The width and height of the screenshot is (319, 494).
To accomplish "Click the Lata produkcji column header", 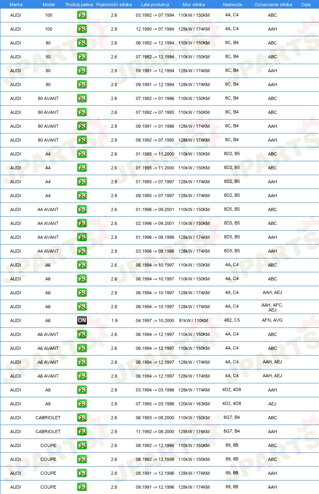I will 155,4.
